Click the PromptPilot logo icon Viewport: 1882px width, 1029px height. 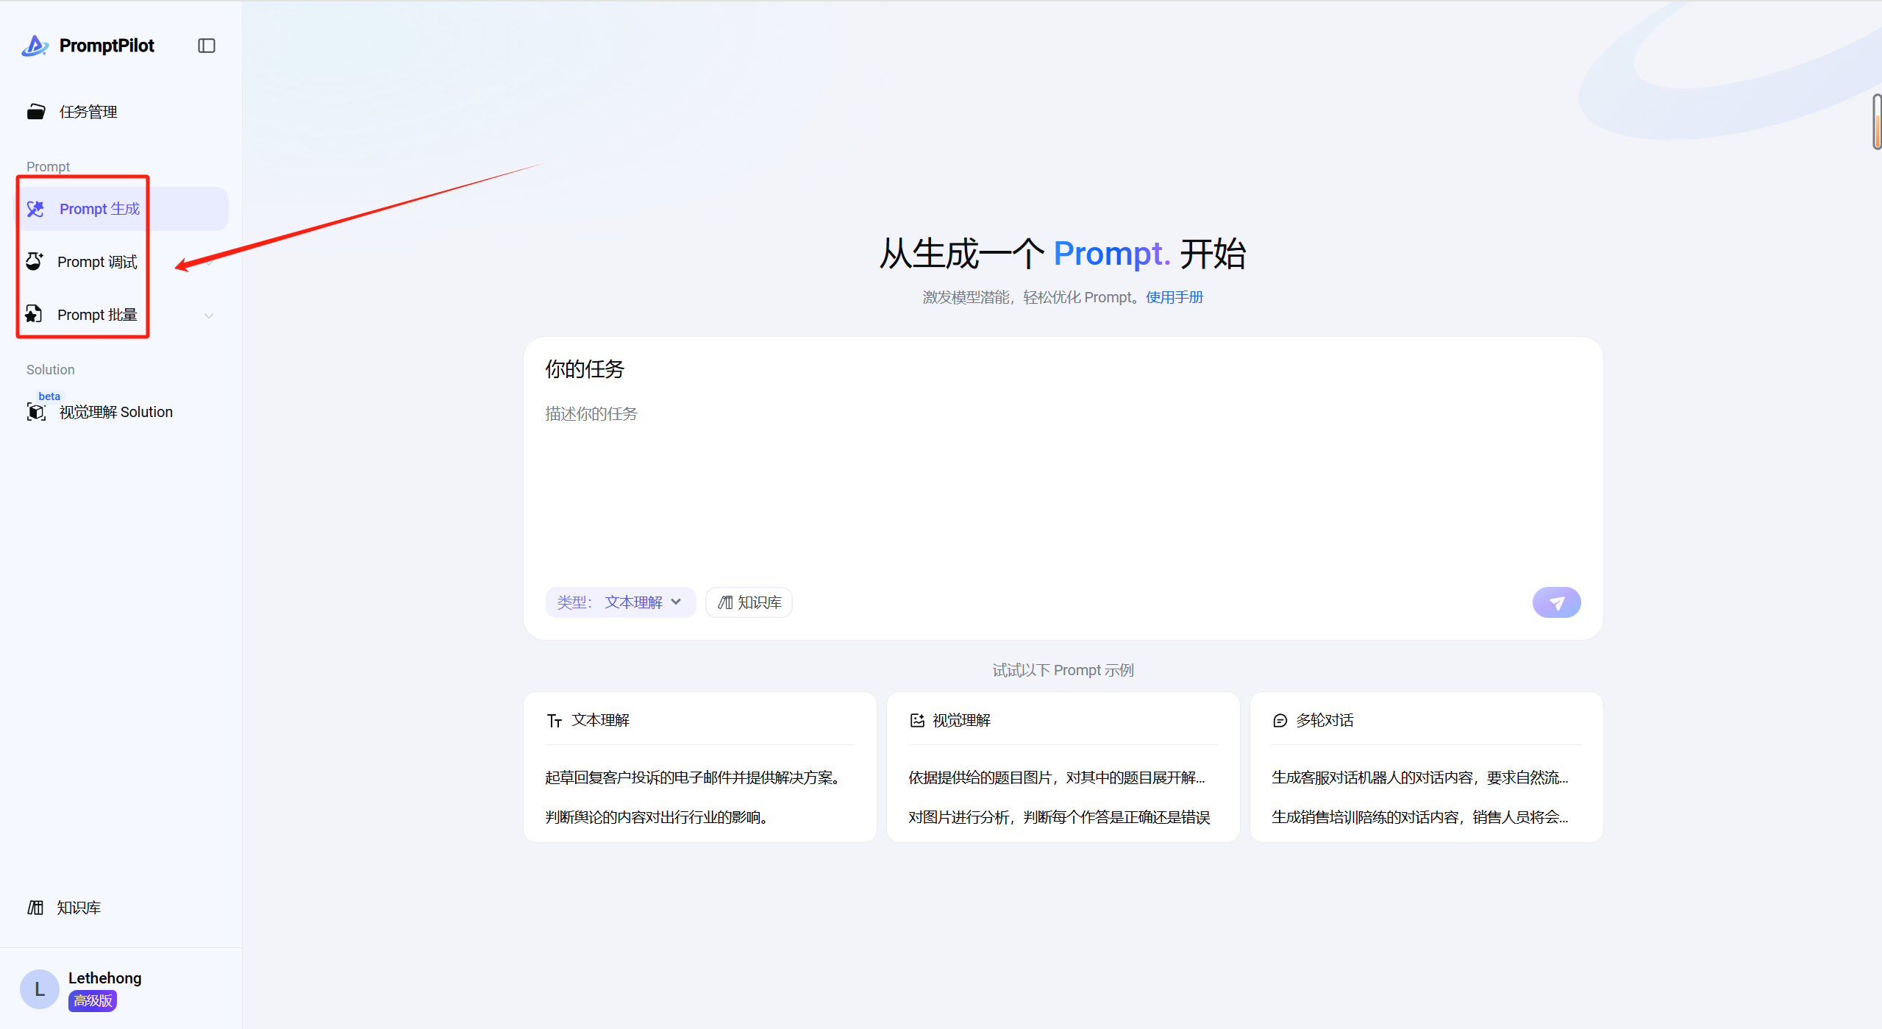(35, 46)
